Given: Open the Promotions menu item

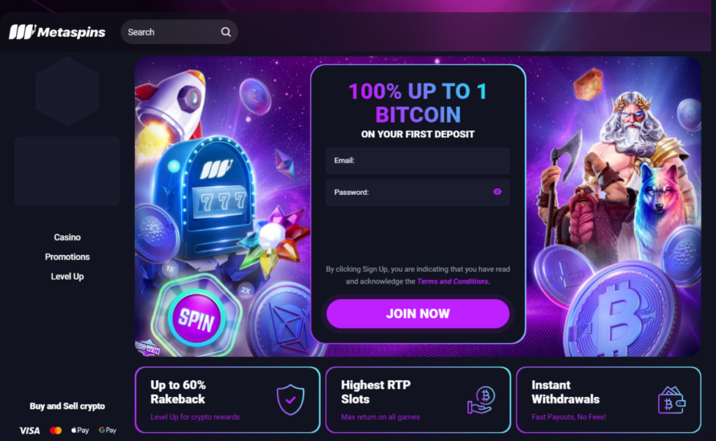Looking at the screenshot, I should point(67,257).
